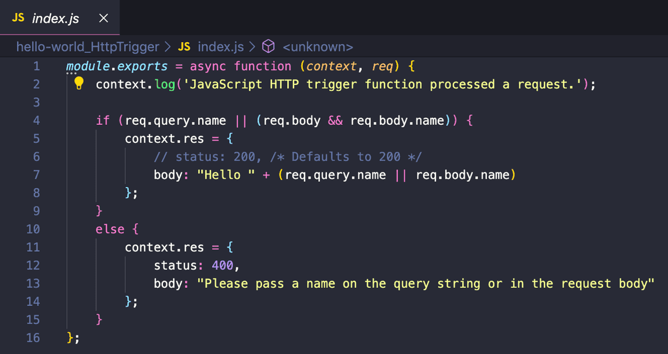The image size is (668, 354).
Task: Close the index.js tab
Action: coord(103,18)
